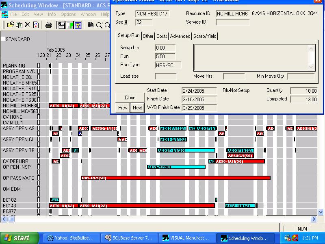Toggle the STANDARD schedule checkbox
Screen dimensions: 325x244
click(x=3, y=39)
